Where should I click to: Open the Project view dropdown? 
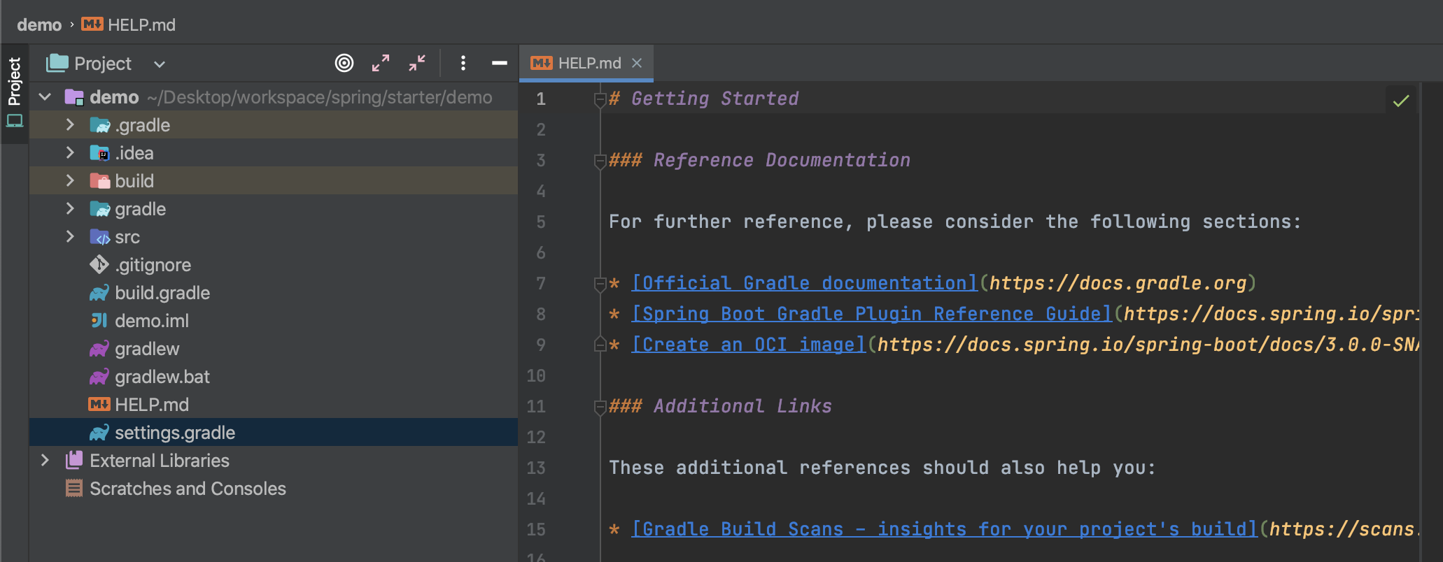point(160,64)
